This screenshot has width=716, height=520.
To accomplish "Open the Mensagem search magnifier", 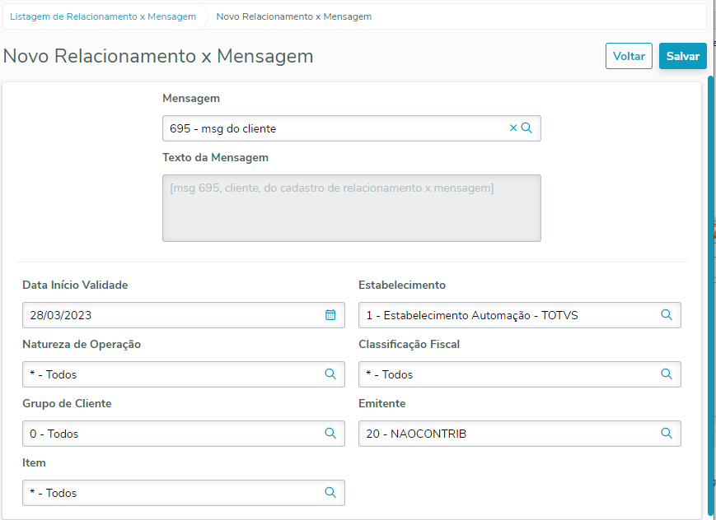I will click(527, 128).
